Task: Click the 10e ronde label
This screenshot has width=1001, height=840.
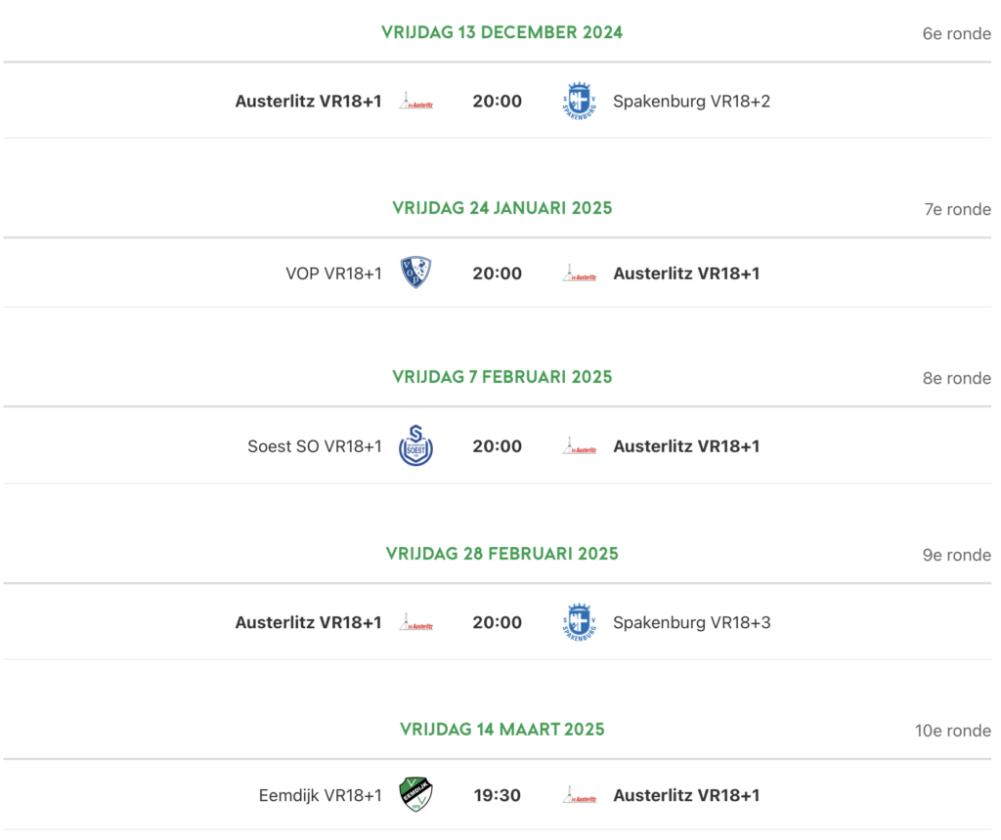Action: coord(953,731)
